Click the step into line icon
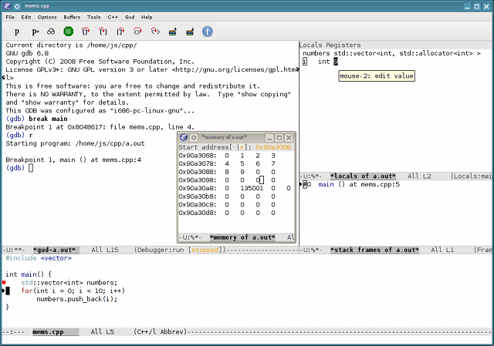The width and height of the screenshot is (494, 346). (103, 32)
